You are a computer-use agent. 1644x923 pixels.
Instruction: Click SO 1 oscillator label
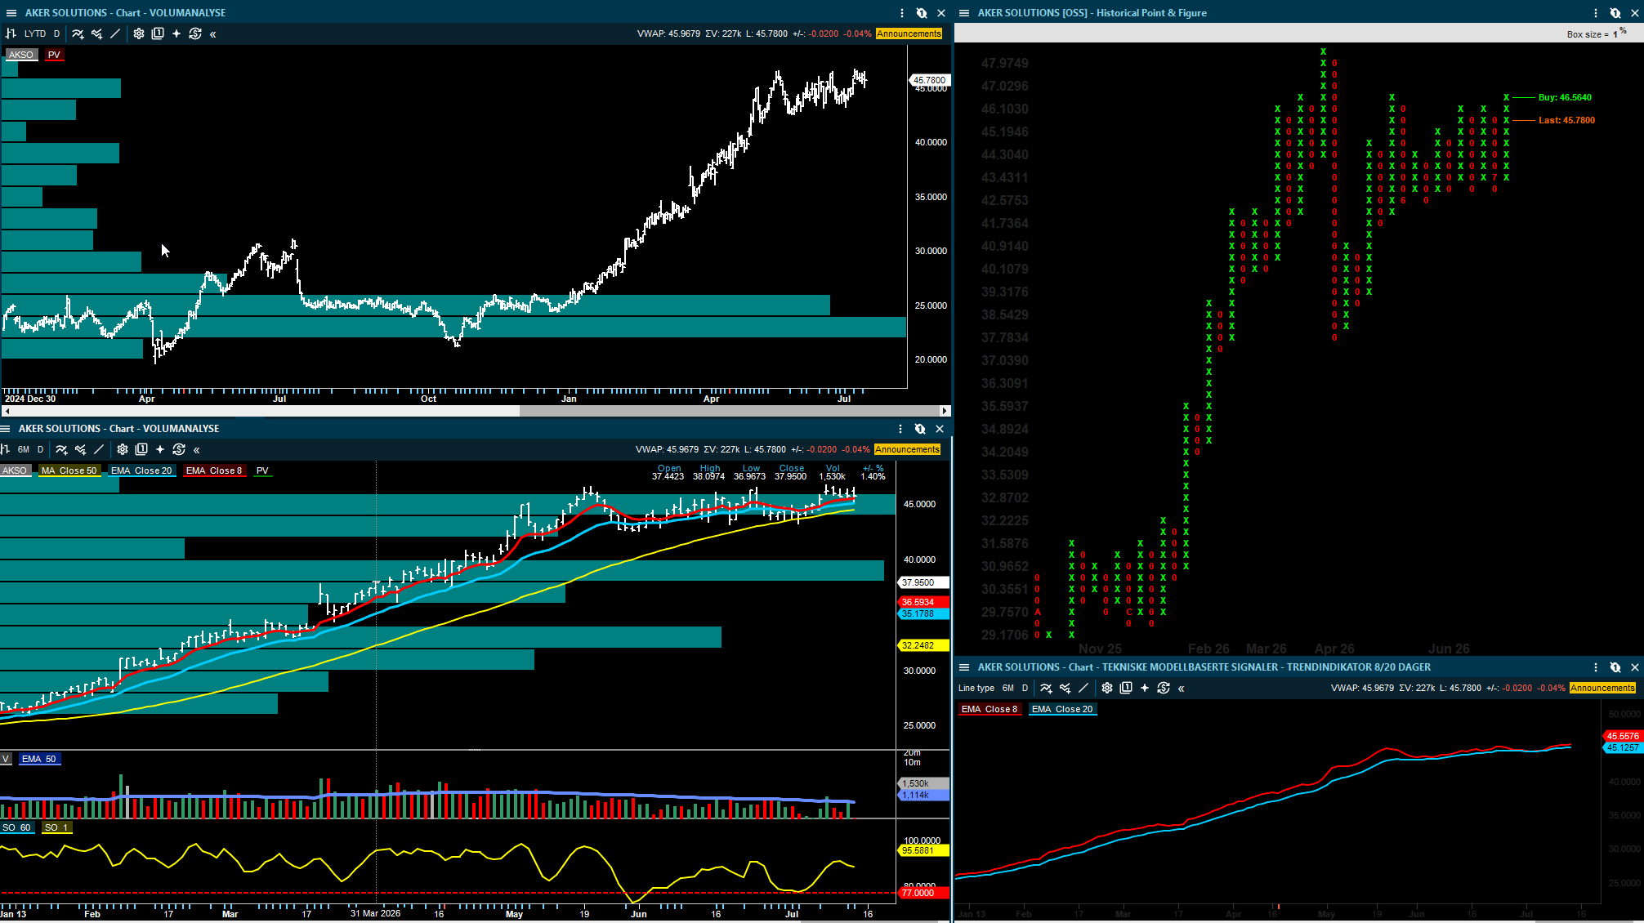tap(56, 827)
